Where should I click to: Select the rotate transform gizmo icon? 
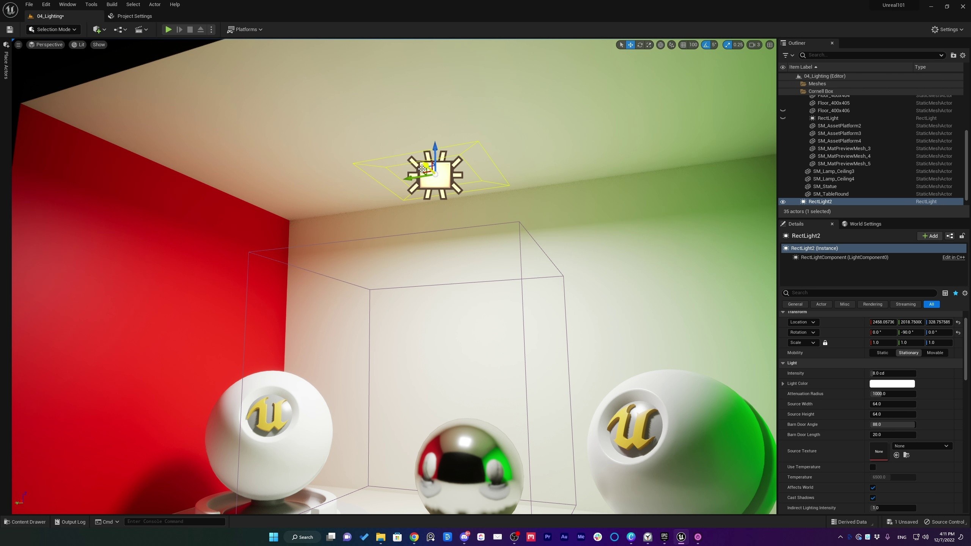click(640, 45)
